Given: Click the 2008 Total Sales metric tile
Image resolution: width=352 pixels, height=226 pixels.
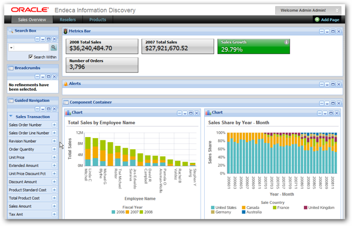Looking at the screenshot, I should (x=102, y=46).
